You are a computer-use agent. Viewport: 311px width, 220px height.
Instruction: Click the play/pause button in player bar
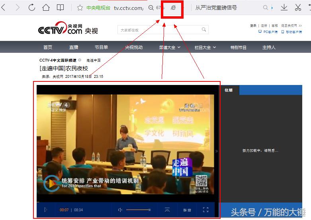pos(46,210)
